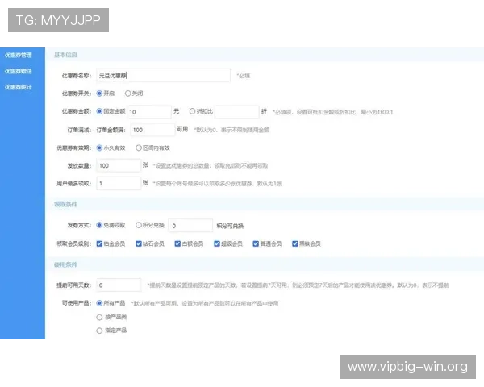Select 积分兑换 distribution method
Screen dimensions: 484x387
click(x=139, y=225)
